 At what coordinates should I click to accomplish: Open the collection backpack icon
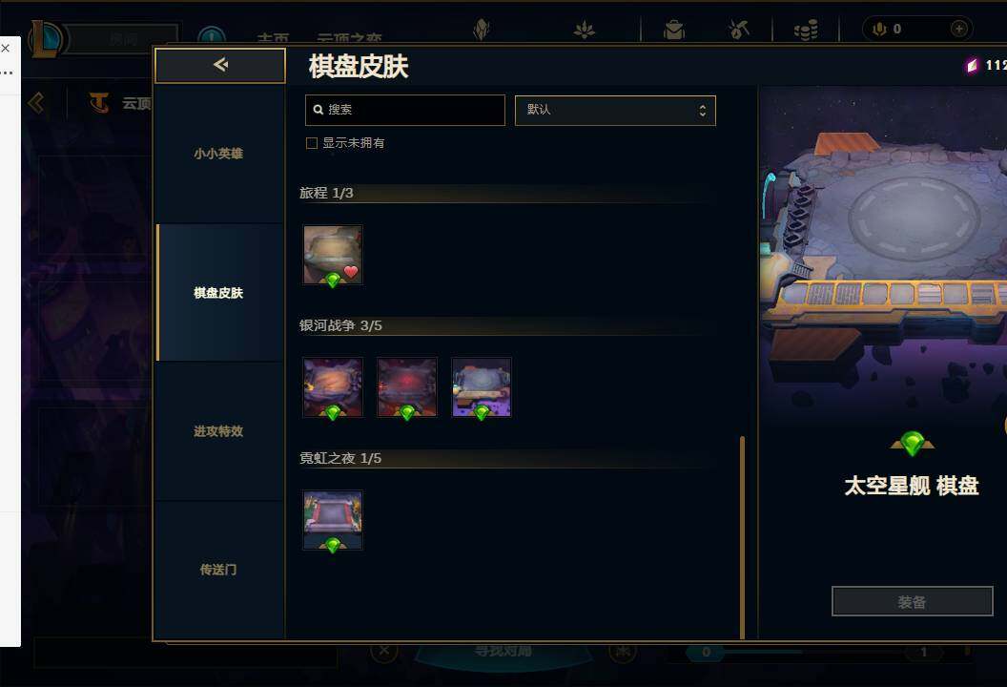pos(673,30)
